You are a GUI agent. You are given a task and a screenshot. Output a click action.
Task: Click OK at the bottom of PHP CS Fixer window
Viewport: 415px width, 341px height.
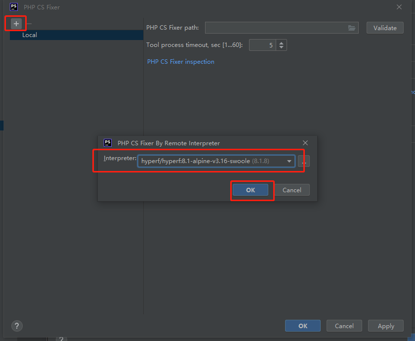pyautogui.click(x=303, y=326)
